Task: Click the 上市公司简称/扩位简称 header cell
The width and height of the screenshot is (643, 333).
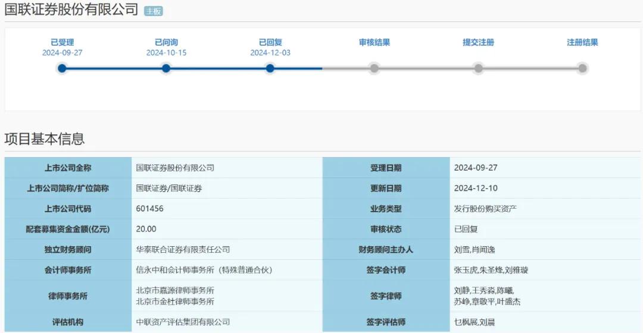Action: (x=68, y=189)
